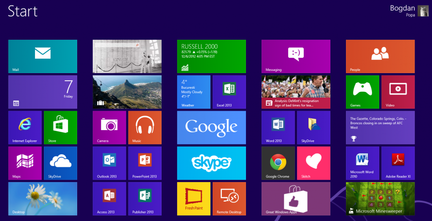Open the People tile

point(380,56)
